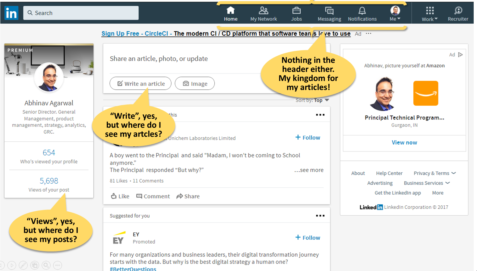
Task: Click the Image button
Action: (195, 83)
